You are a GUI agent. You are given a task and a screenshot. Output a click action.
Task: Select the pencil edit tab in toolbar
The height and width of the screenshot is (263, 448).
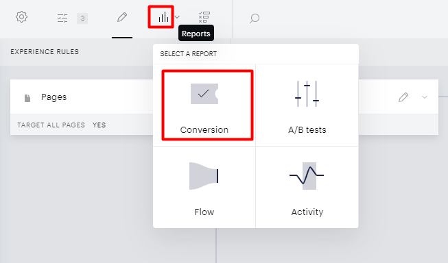coord(122,17)
